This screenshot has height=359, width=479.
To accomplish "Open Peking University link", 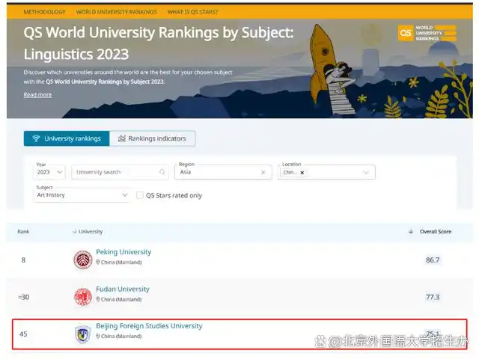I will tap(123, 252).
